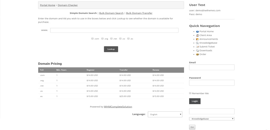Click the www. domain name field
Screen dimensions: 270x130
(114, 30)
